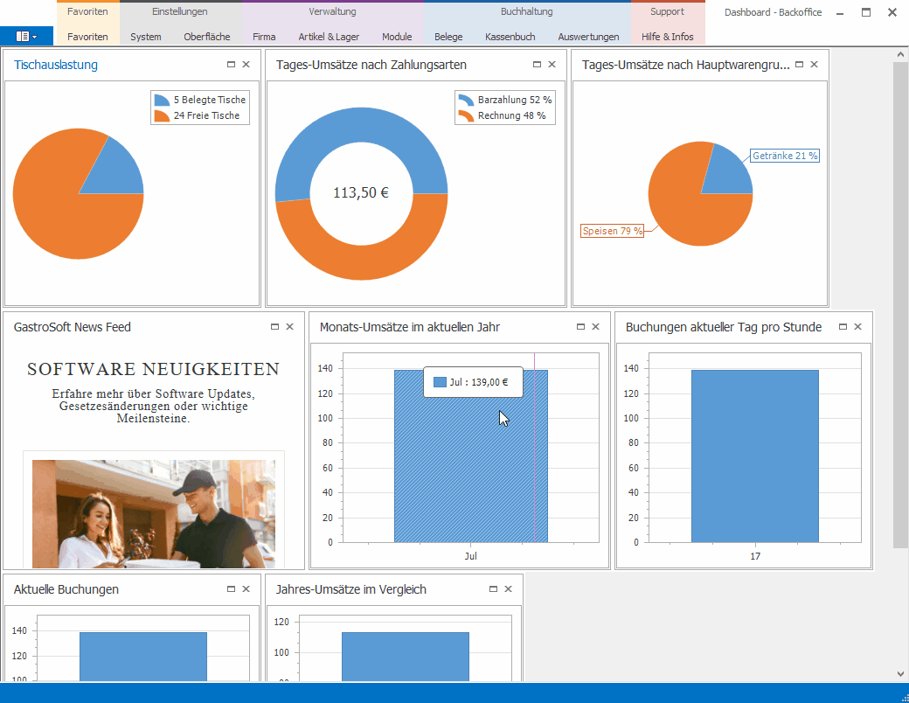Click the Speisen 79 % pie label
The width and height of the screenshot is (909, 703).
click(x=612, y=231)
